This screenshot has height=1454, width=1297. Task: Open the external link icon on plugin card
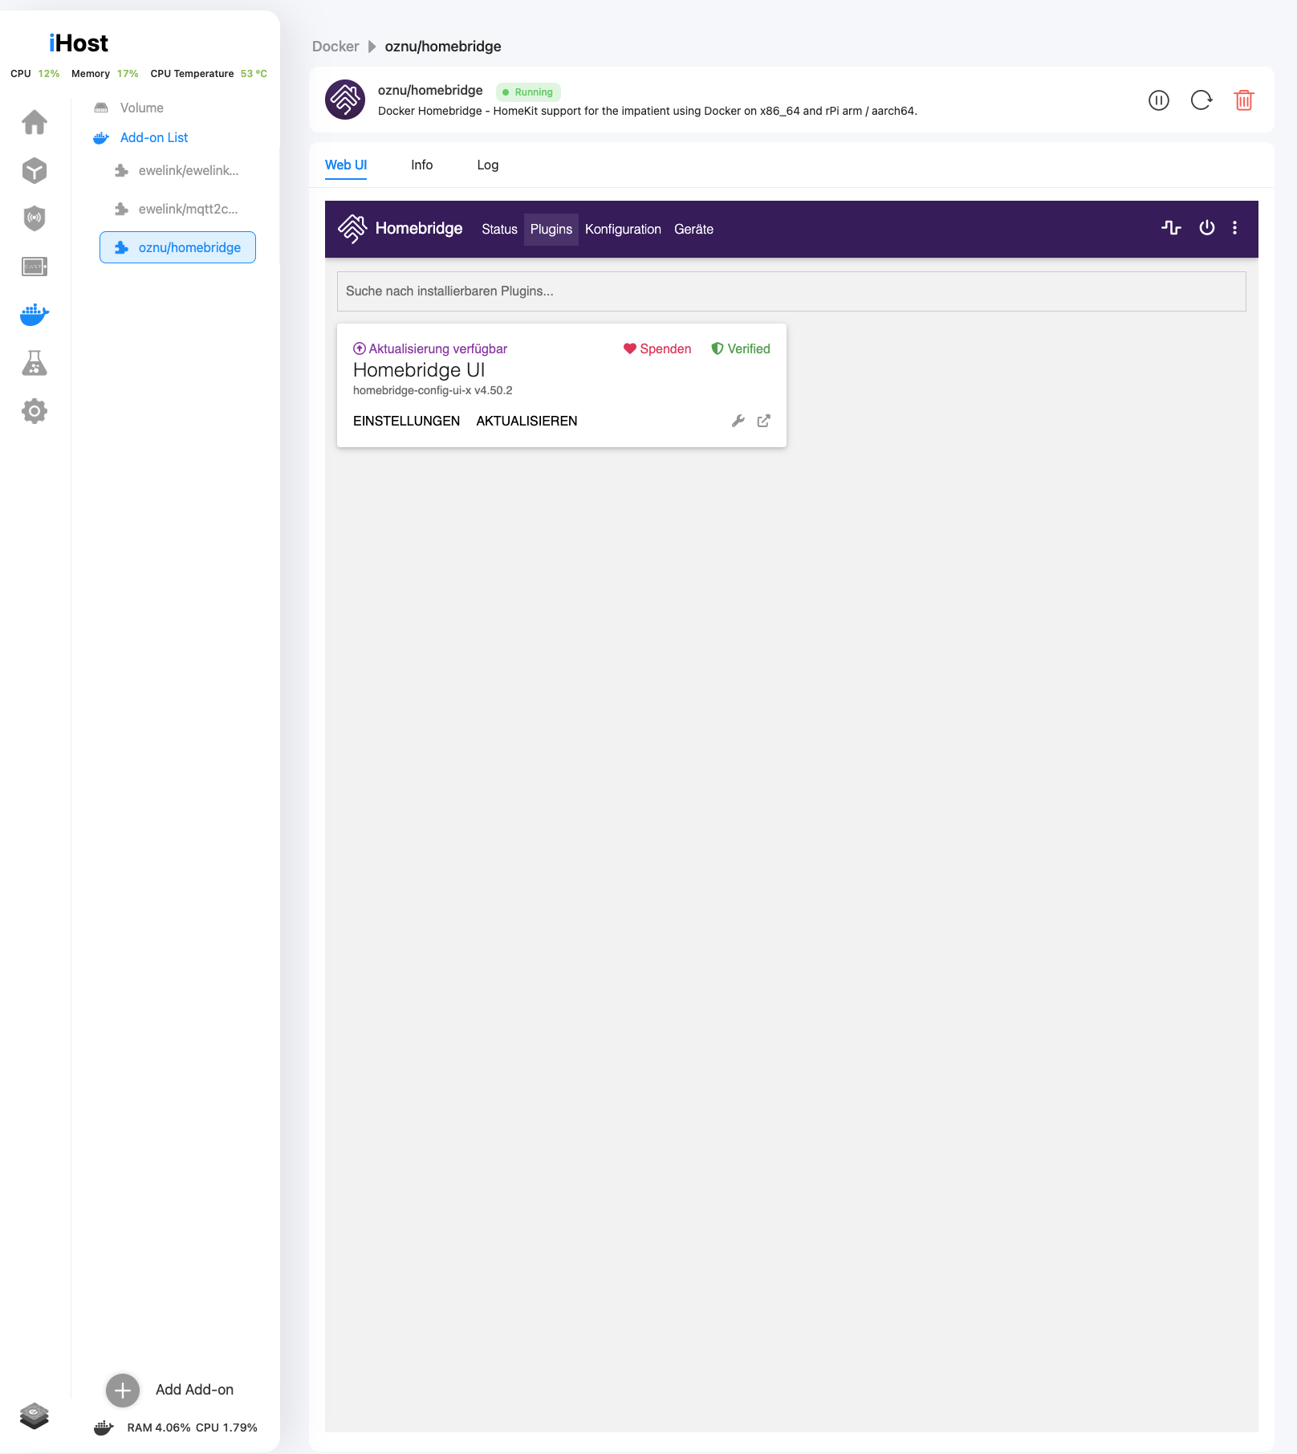(x=764, y=421)
